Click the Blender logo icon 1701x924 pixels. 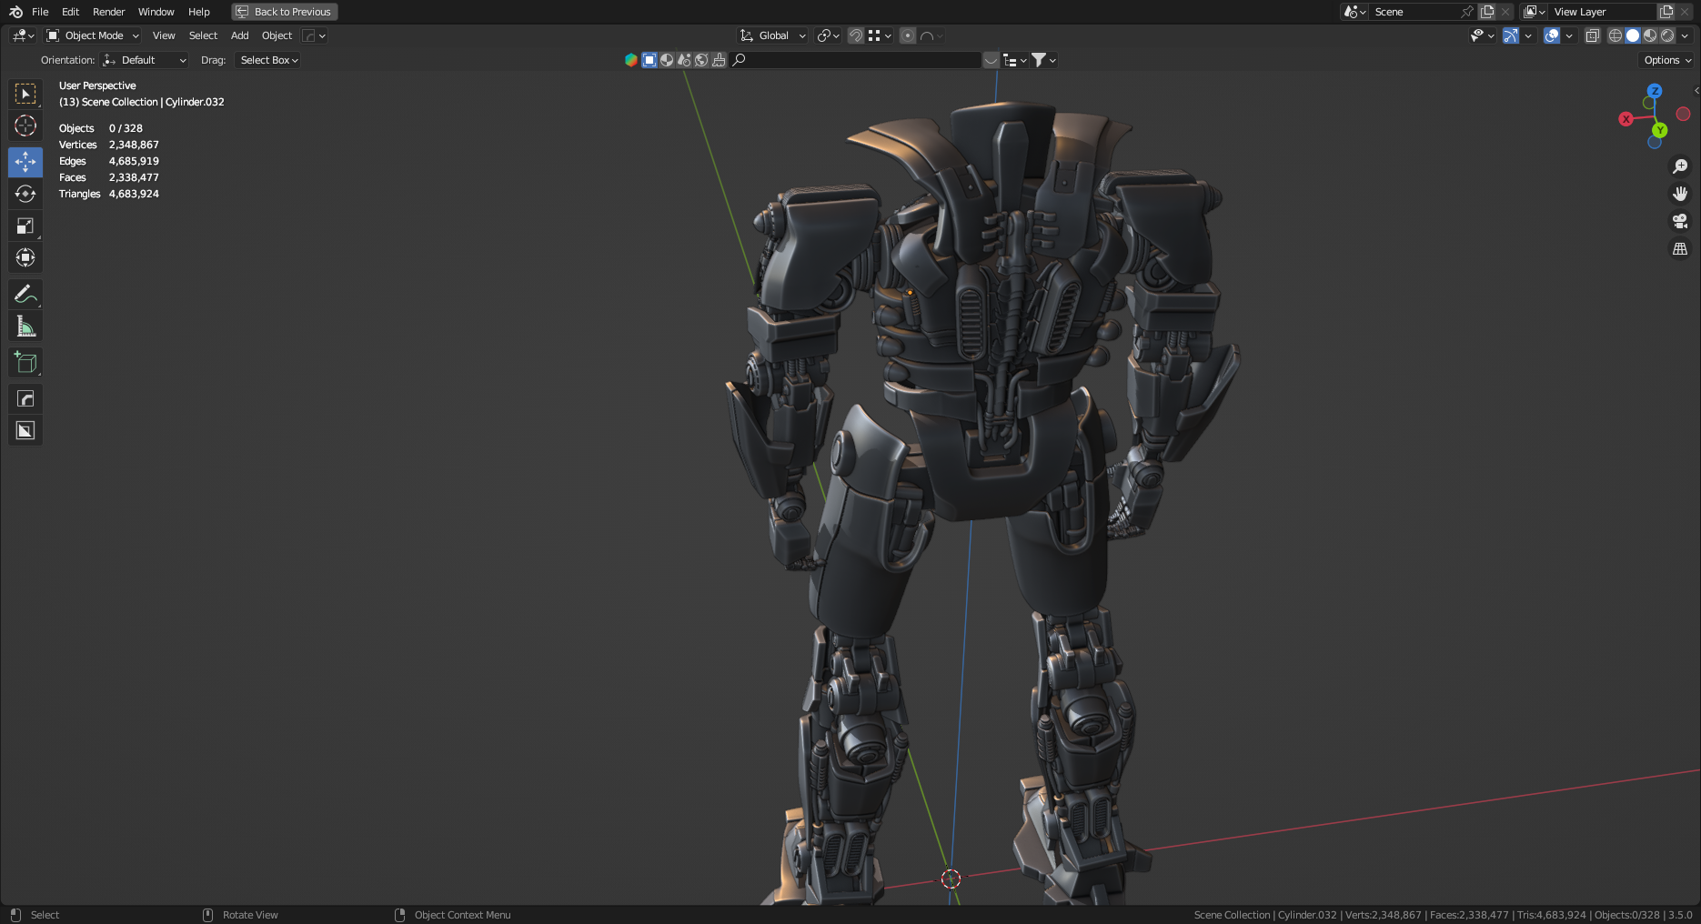15,12
